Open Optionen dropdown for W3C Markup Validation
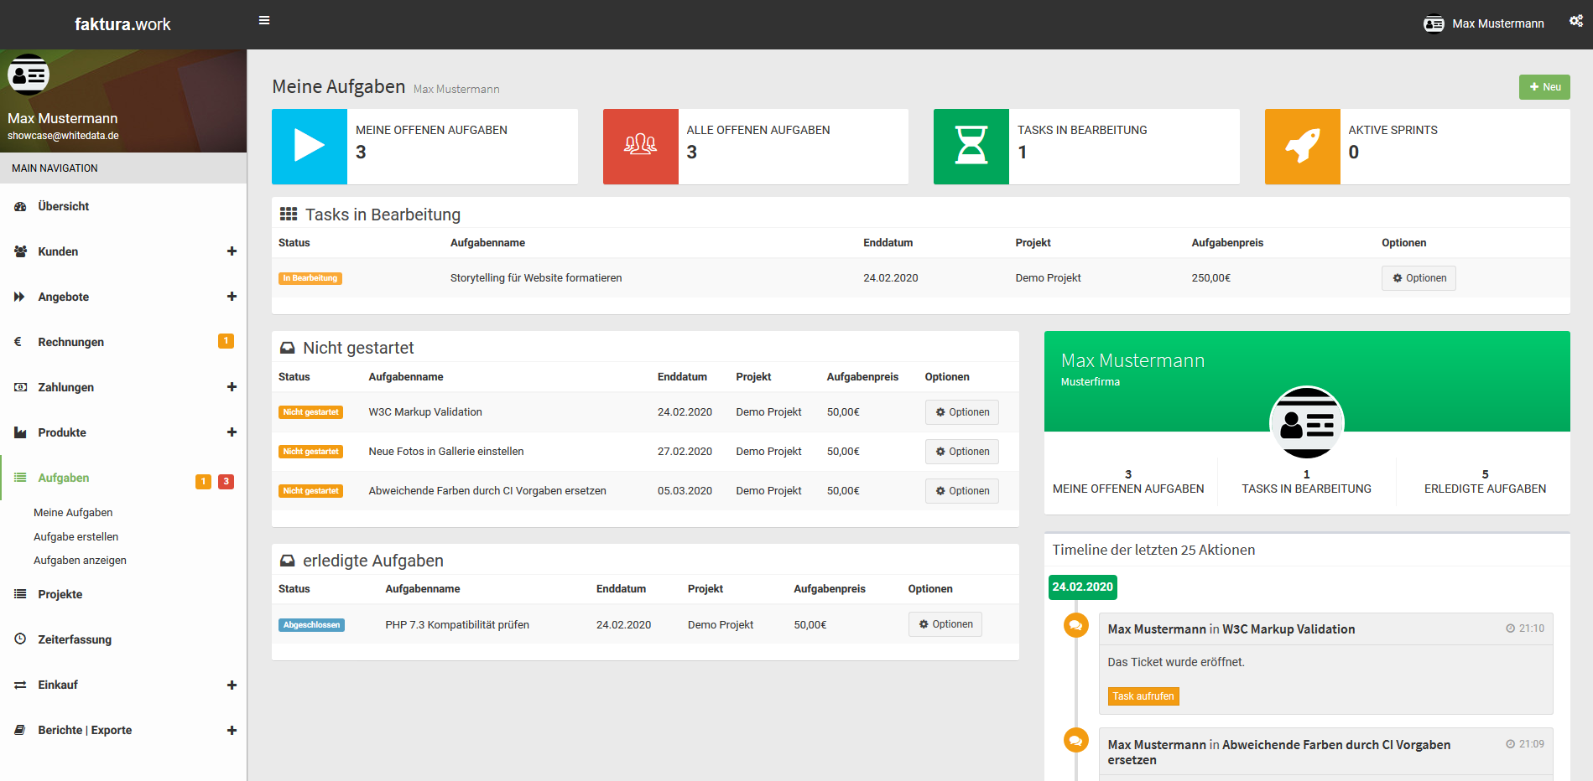The height and width of the screenshot is (781, 1593). point(961,412)
